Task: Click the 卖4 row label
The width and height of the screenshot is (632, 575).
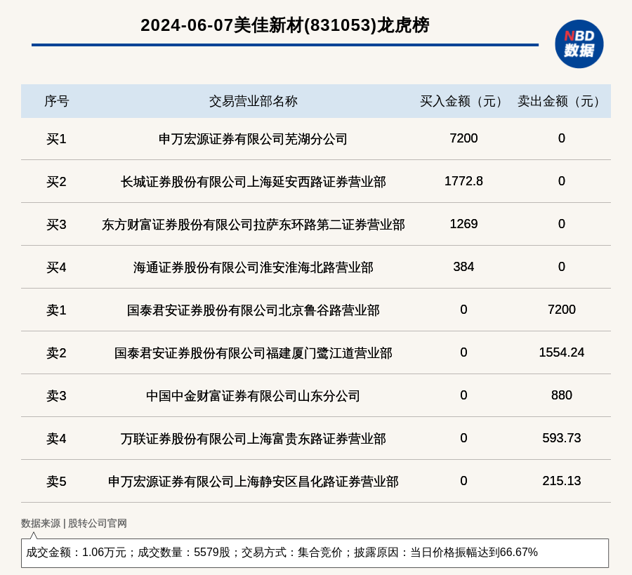Action: pos(56,438)
